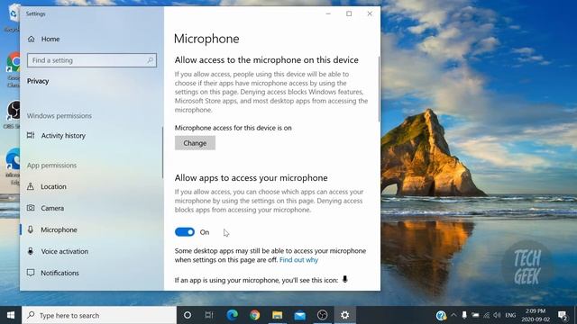Click the taskbar search box

99,315
